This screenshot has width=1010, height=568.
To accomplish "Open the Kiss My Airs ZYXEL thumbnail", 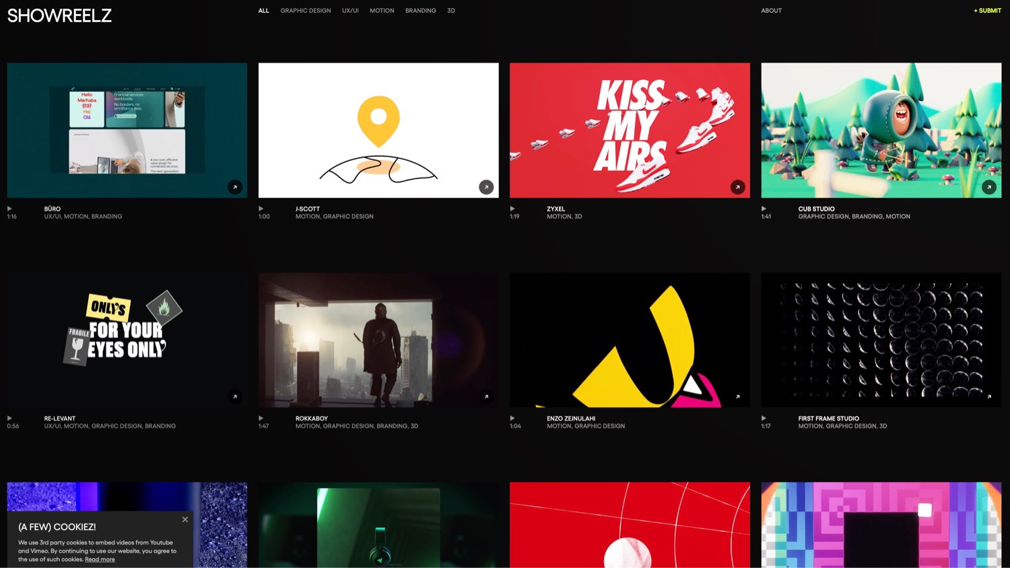I will 630,131.
